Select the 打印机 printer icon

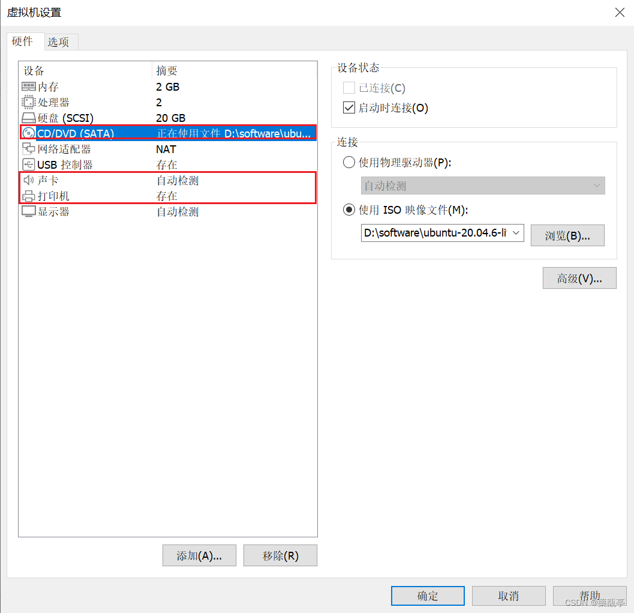click(28, 195)
